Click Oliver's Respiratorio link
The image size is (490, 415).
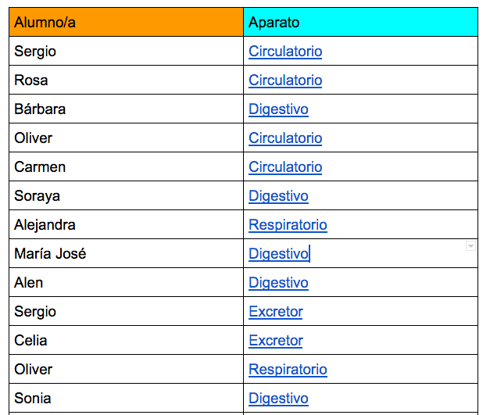coord(288,370)
